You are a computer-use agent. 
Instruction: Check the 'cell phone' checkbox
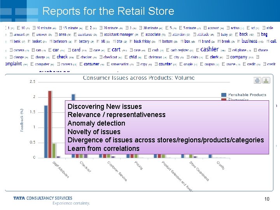pyautogui.click(x=230, y=50)
